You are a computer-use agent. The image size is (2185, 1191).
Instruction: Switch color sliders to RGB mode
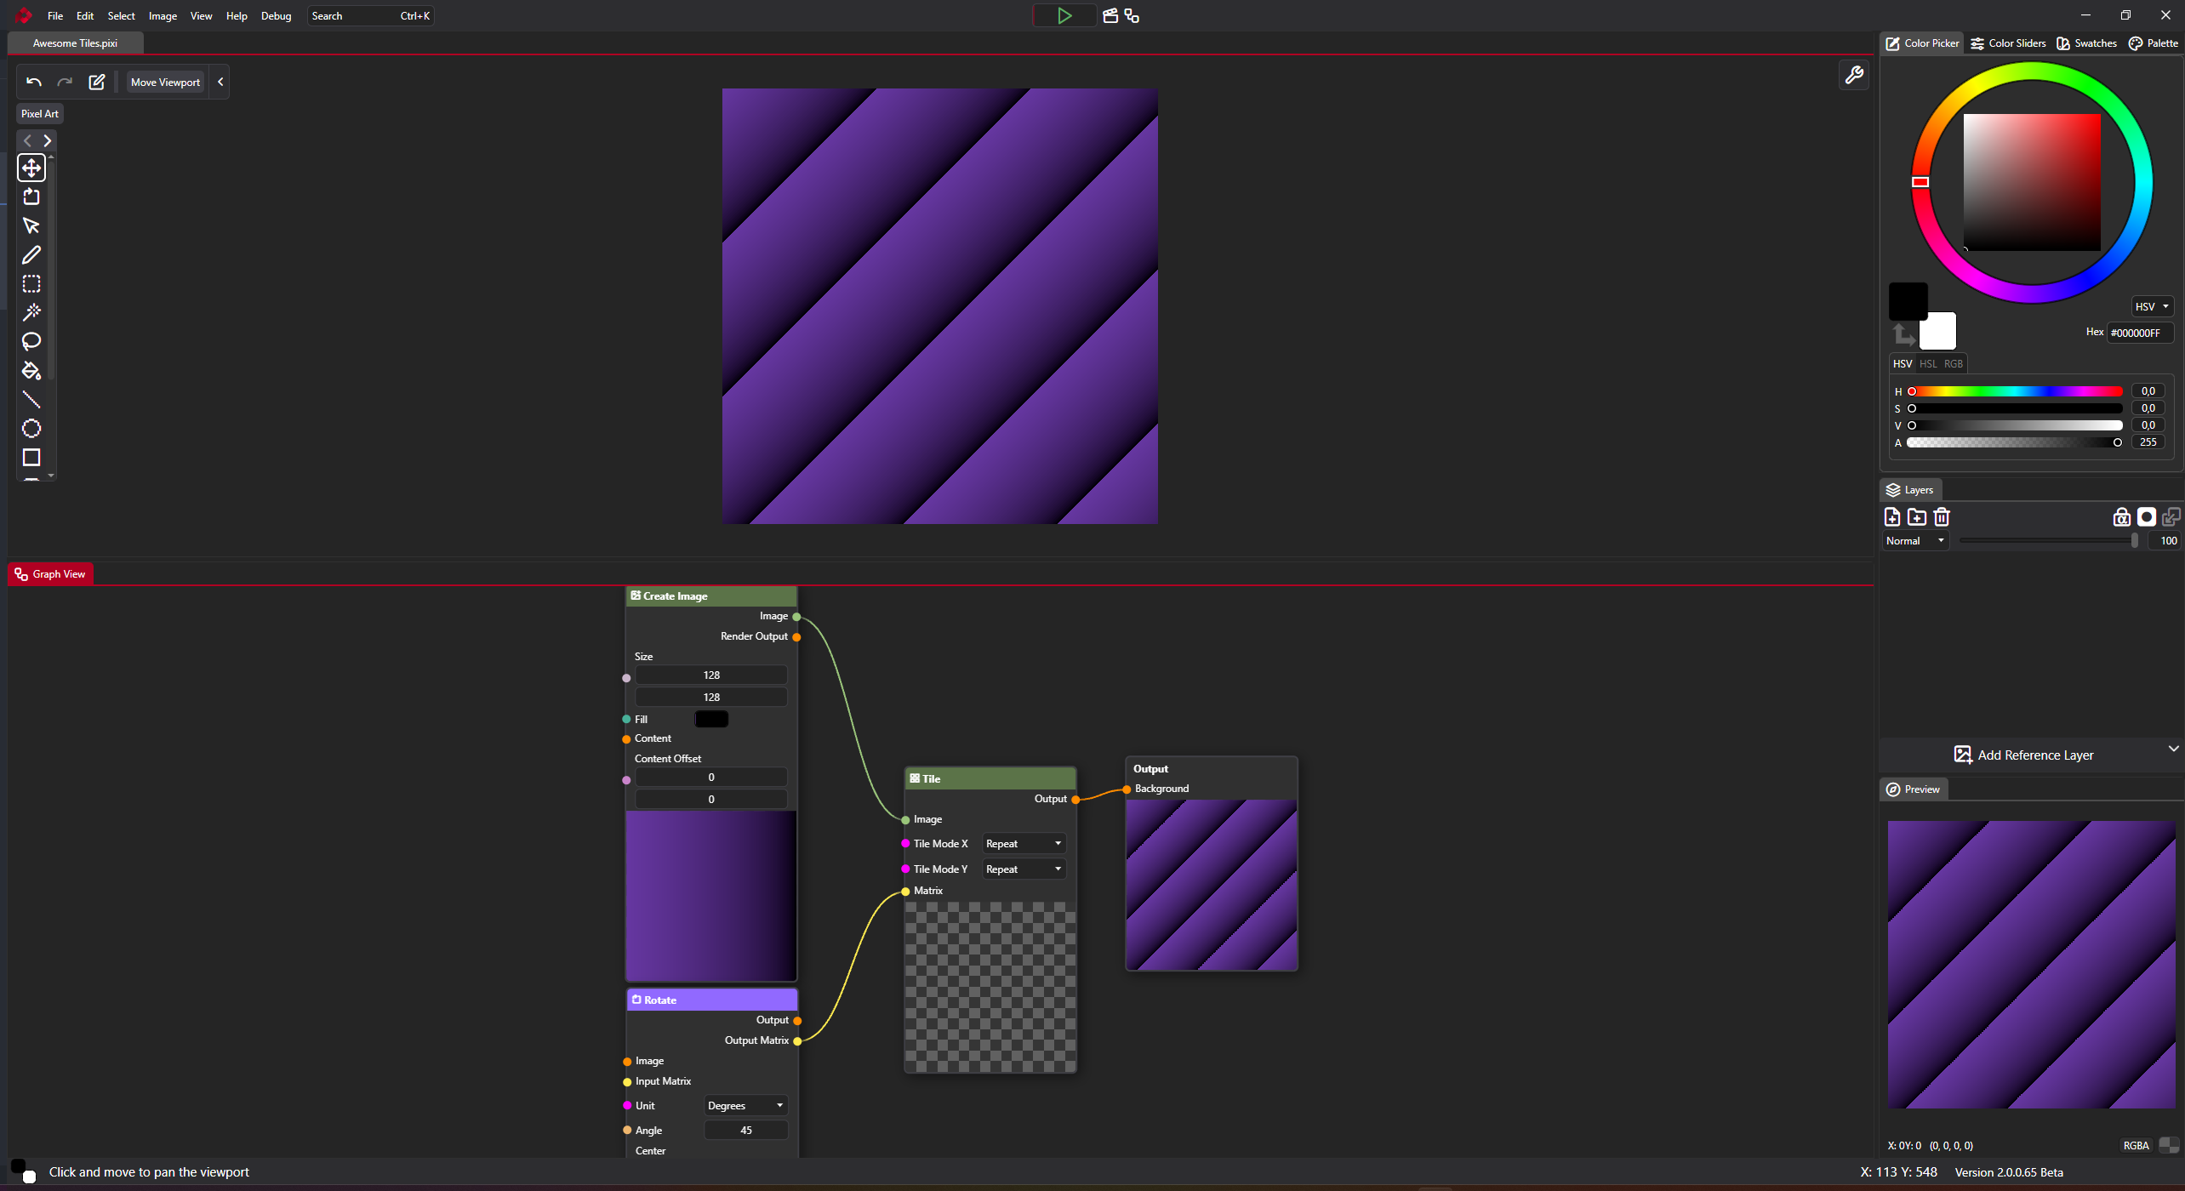coord(1954,363)
